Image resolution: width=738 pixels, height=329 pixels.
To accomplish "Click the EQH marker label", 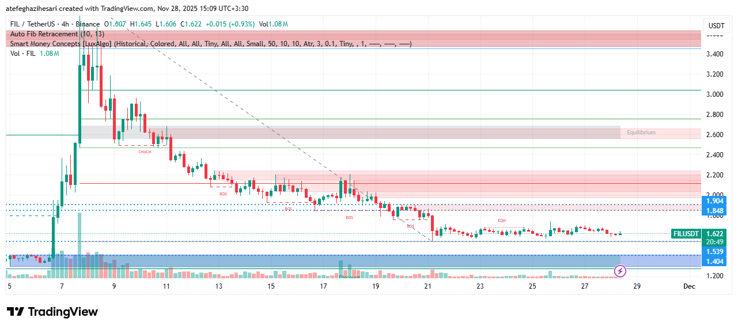I will [x=502, y=221].
